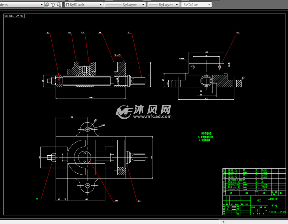This screenshot has width=288, height=224.
Task: Click the white color swatch beside ByBlock
Action: click(x=68, y=5)
